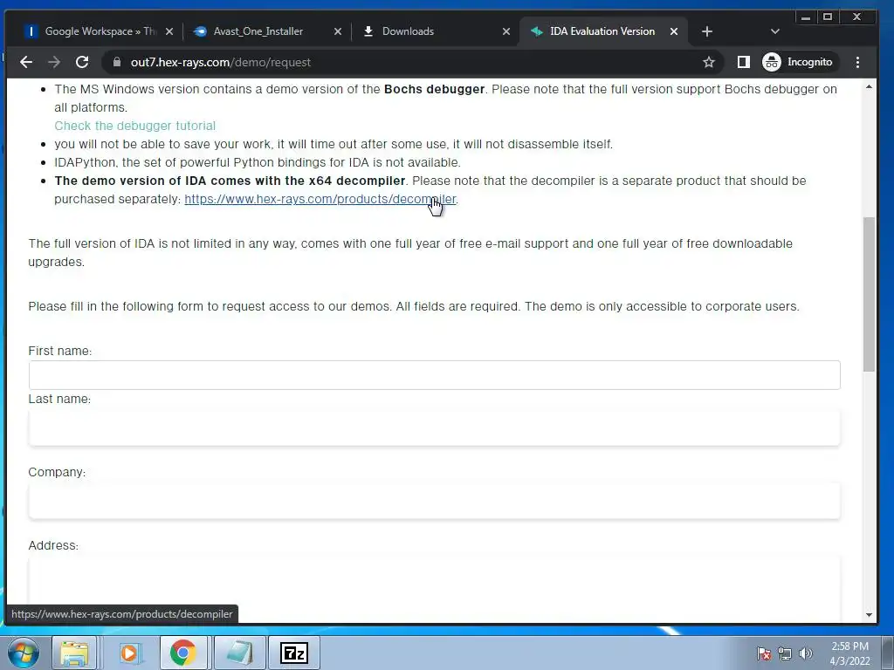
Task: Click the scrollbar down arrow
Action: 869,615
